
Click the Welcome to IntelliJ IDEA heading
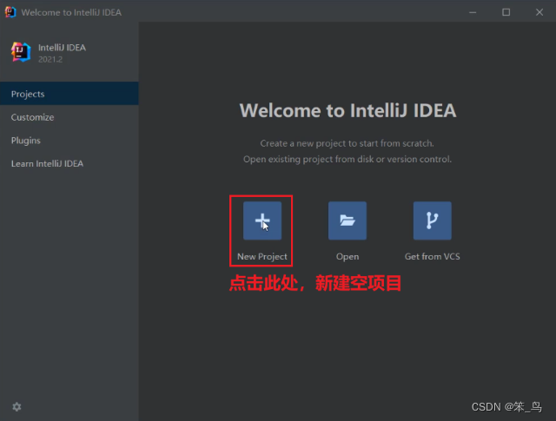tap(347, 110)
